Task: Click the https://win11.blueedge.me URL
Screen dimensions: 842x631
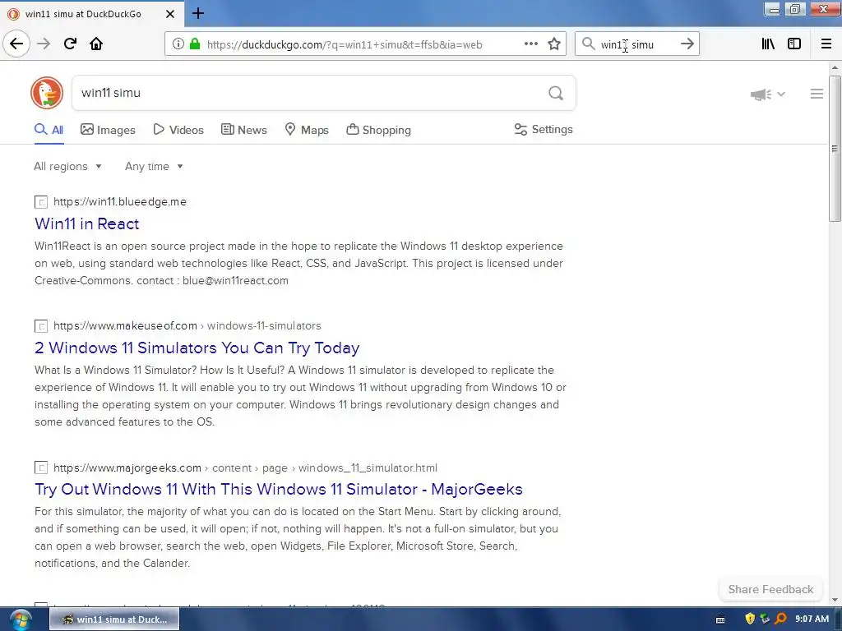Action: pyautogui.click(x=120, y=202)
